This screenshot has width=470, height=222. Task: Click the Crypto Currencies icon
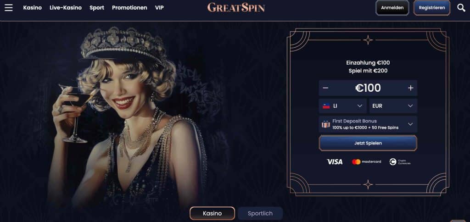[400, 162]
